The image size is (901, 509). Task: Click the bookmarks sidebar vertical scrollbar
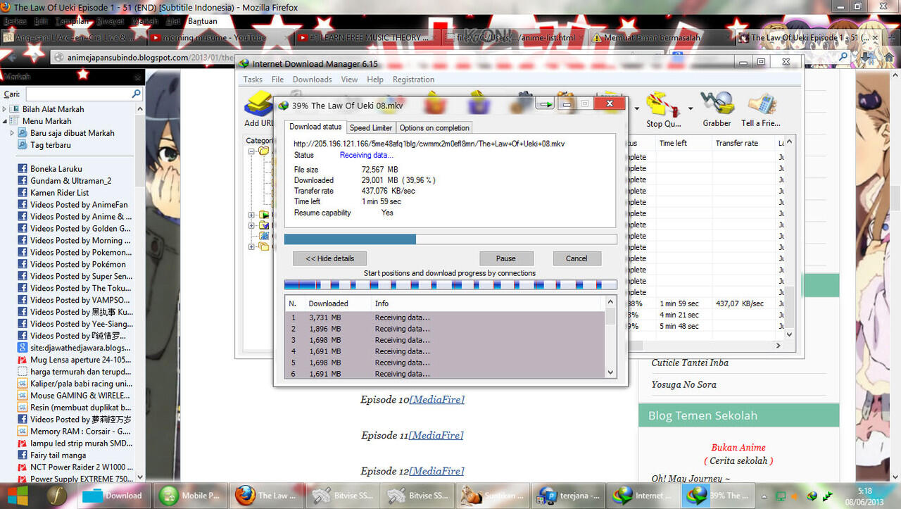(139, 292)
